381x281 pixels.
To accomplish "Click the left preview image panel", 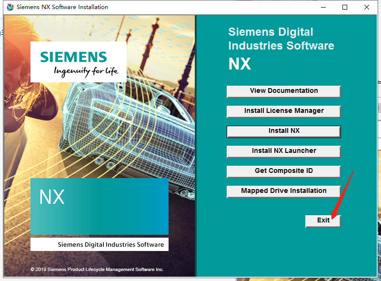I will [99, 143].
